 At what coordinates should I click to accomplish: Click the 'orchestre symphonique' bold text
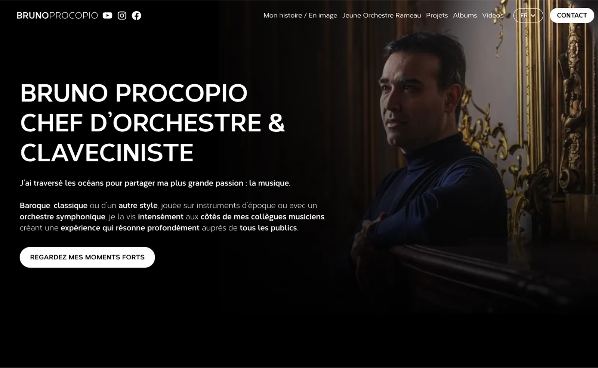[x=62, y=217]
